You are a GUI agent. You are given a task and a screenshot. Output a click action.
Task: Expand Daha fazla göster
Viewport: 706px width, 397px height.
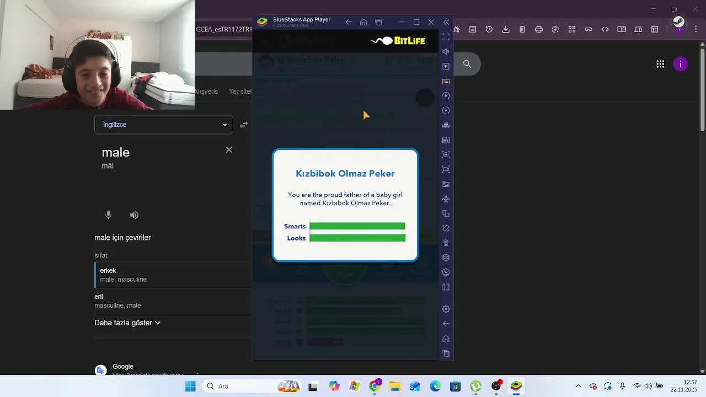(127, 323)
